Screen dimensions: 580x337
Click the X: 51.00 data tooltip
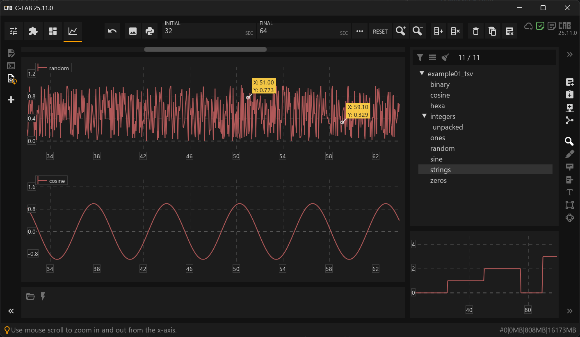pos(264,87)
